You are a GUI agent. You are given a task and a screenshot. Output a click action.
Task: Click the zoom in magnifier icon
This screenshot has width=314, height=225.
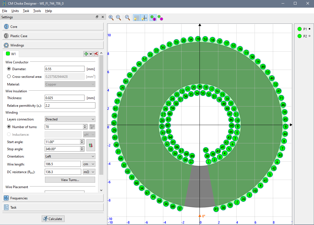pos(111,18)
